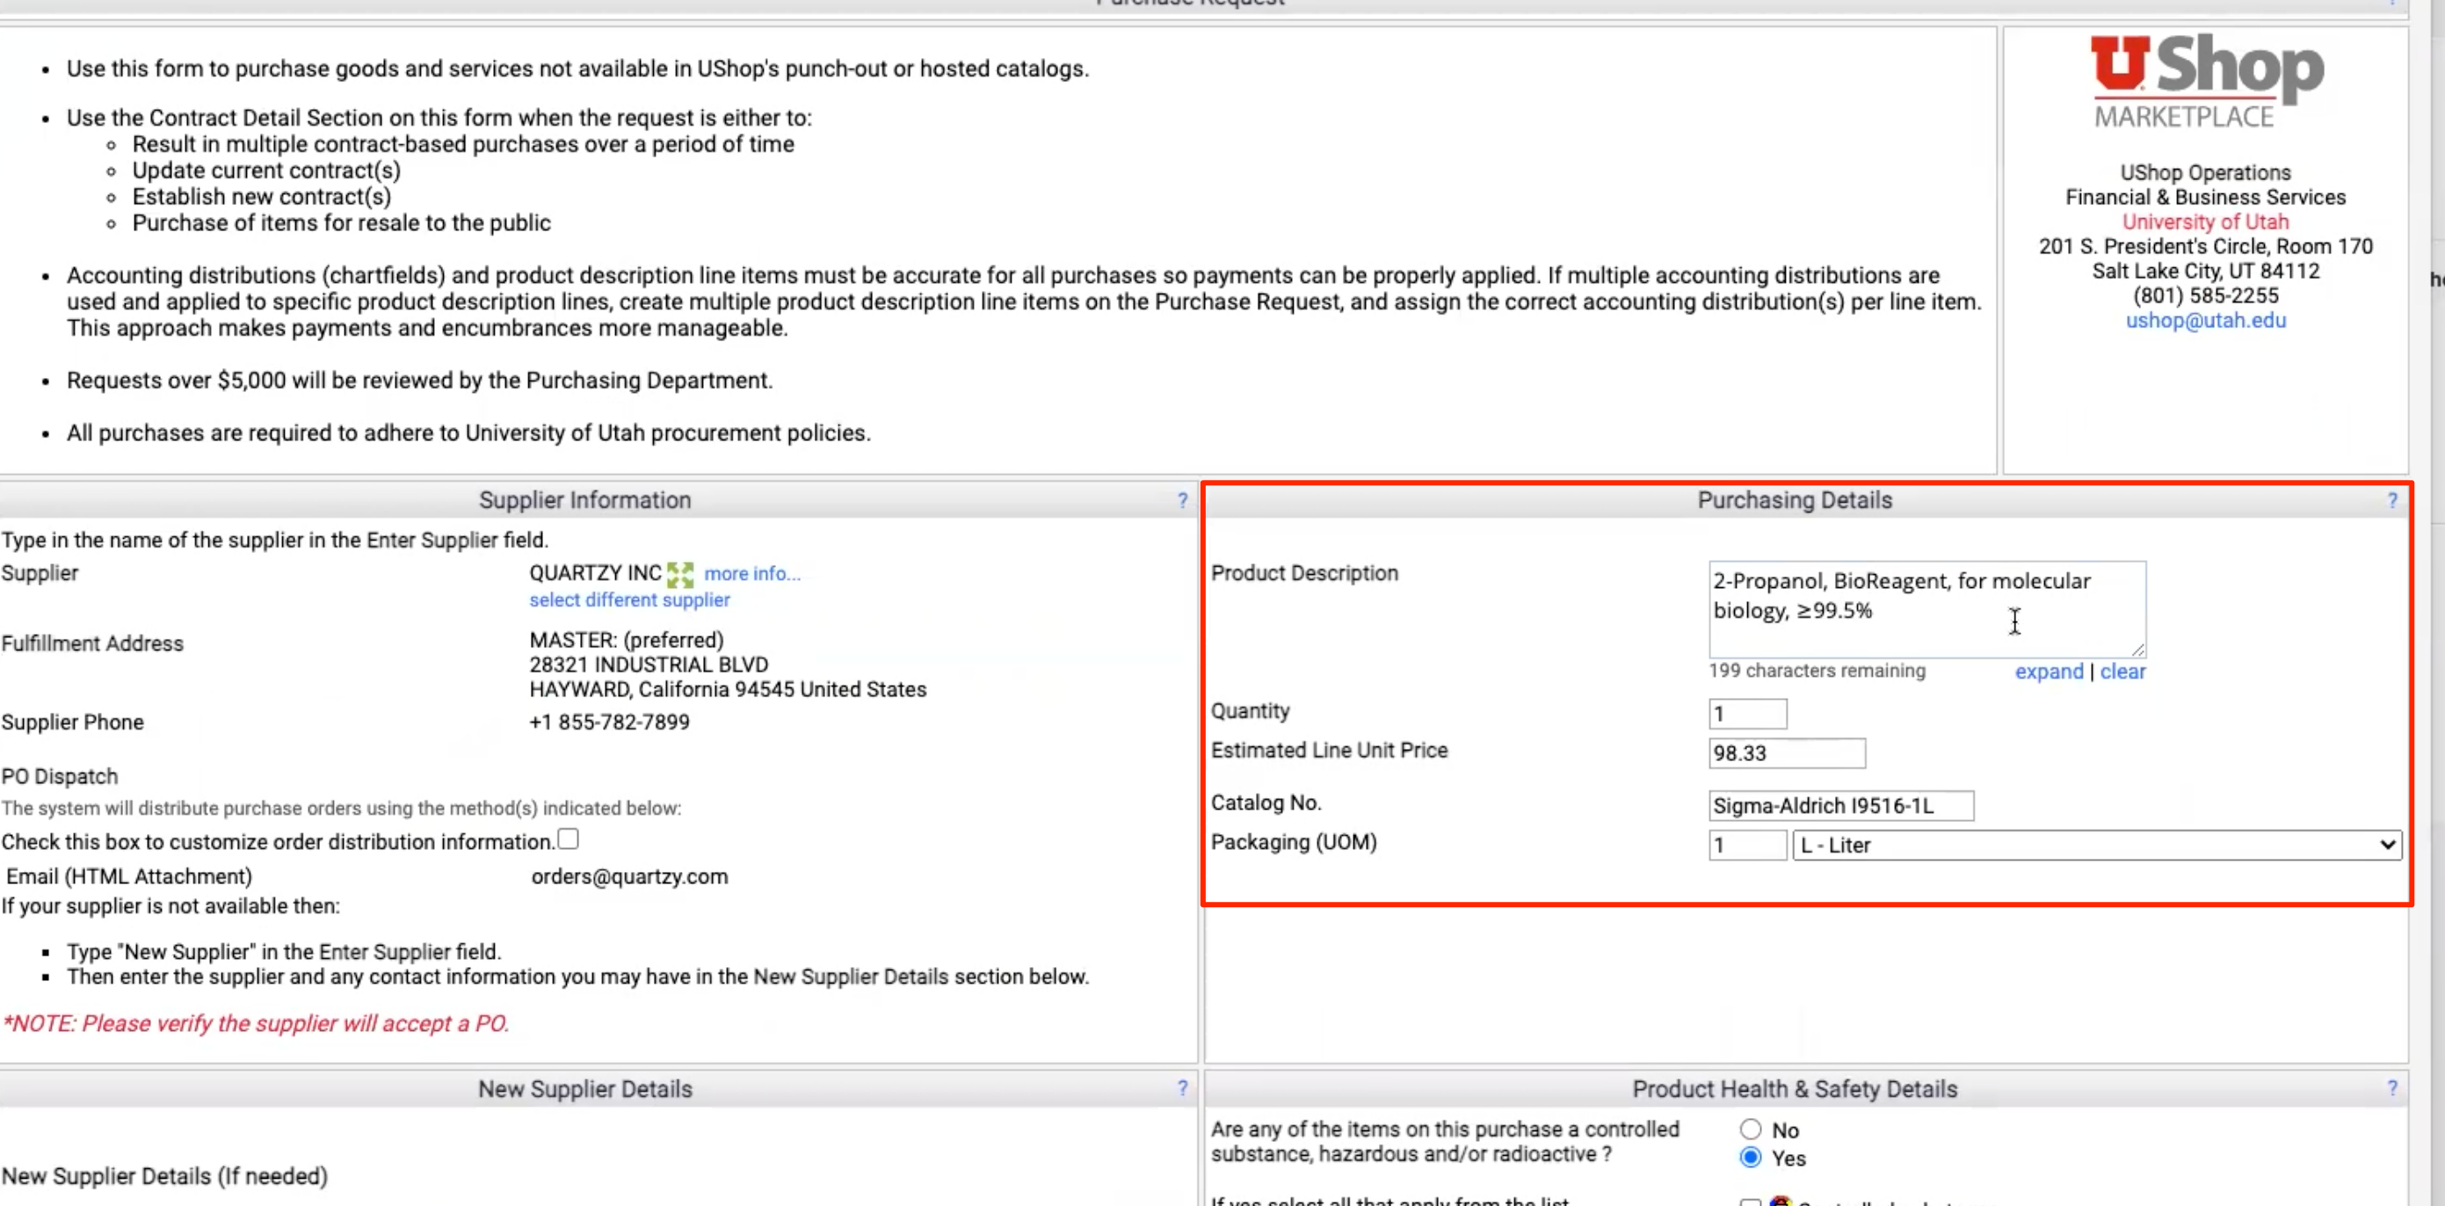Click the ushop@utah.edu email link
The image size is (2445, 1206).
2205,320
